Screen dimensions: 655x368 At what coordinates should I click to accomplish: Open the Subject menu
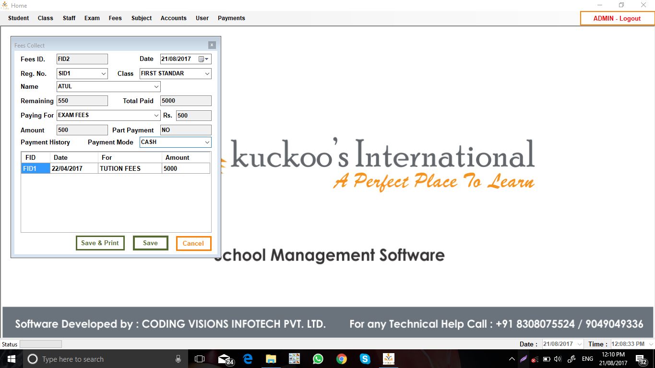point(142,18)
